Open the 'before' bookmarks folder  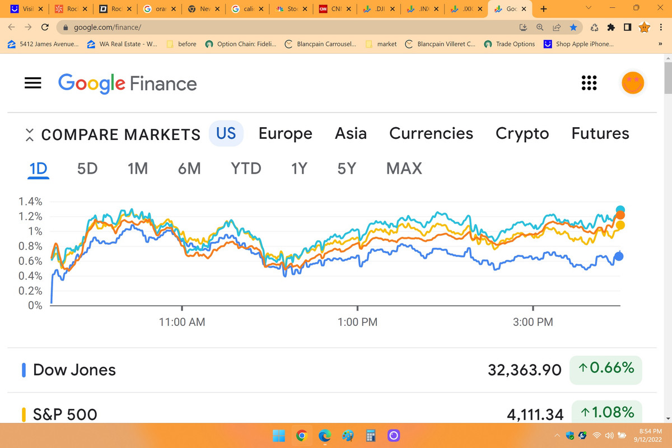click(x=181, y=44)
